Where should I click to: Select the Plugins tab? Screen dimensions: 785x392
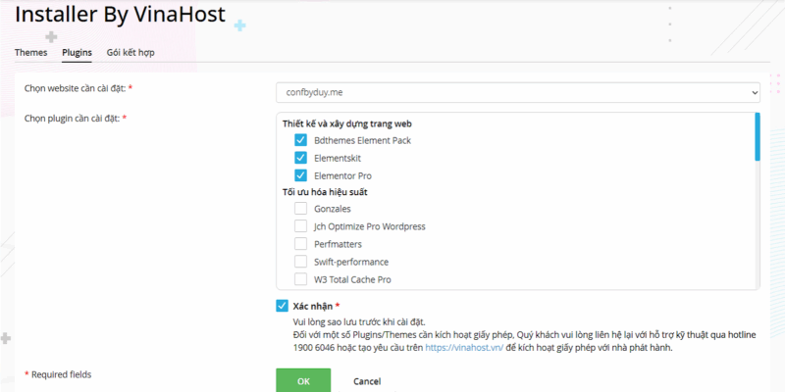pos(78,53)
